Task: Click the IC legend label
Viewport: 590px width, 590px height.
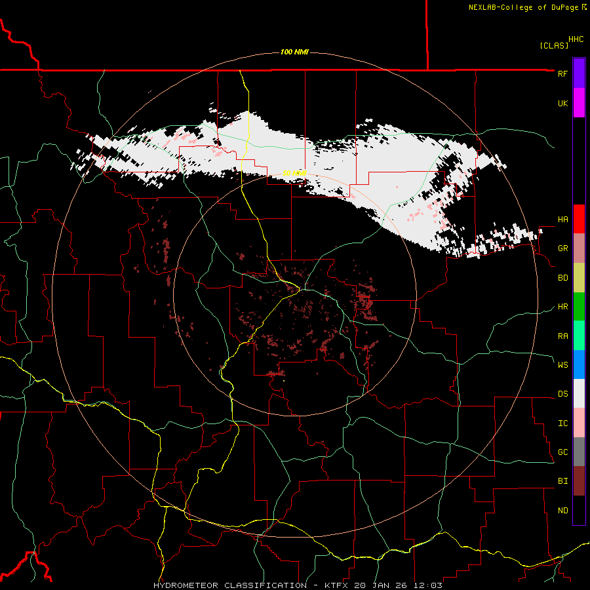Action: pos(562,423)
